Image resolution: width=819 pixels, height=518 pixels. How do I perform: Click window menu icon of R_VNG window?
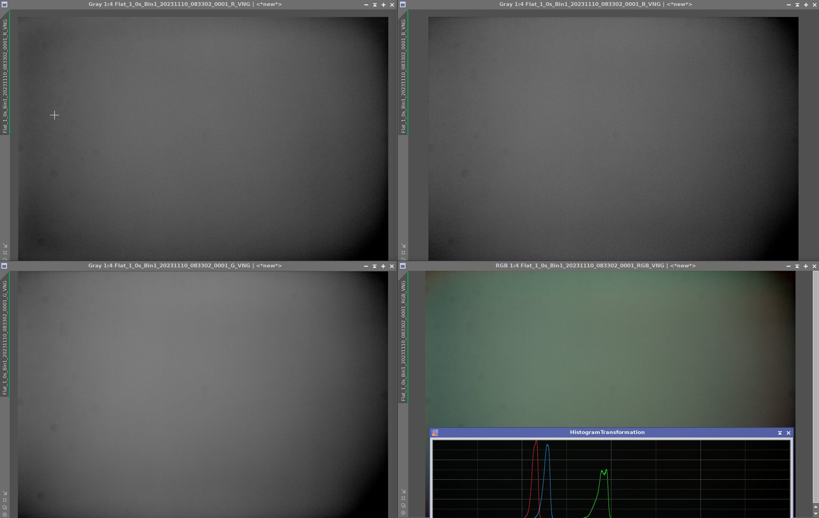pos(4,4)
